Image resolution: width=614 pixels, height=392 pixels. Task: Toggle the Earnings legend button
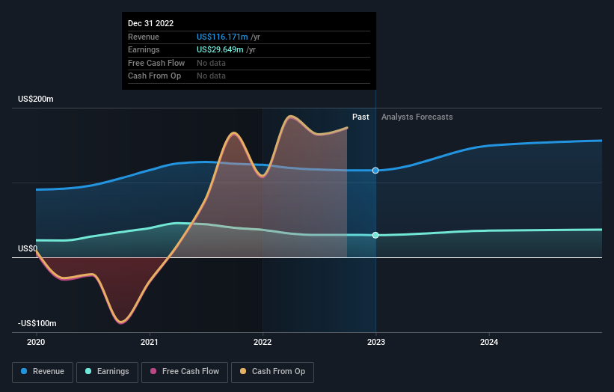click(x=107, y=372)
